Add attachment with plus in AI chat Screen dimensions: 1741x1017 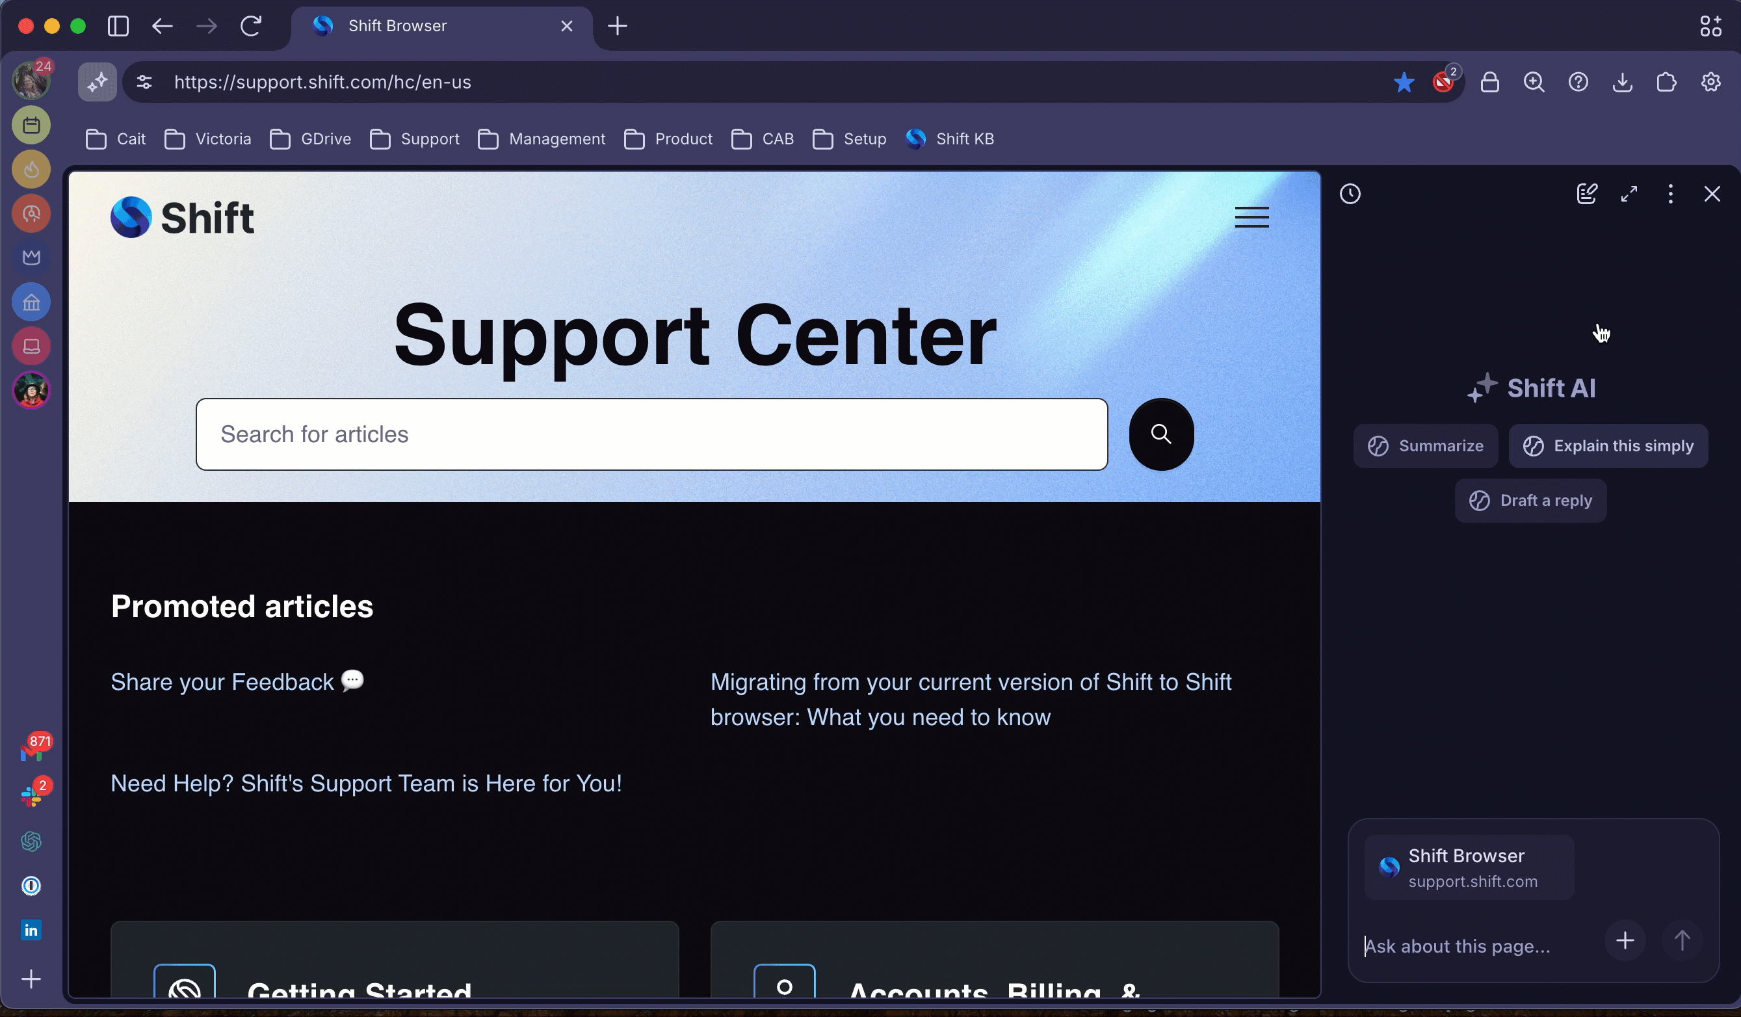[x=1625, y=940]
